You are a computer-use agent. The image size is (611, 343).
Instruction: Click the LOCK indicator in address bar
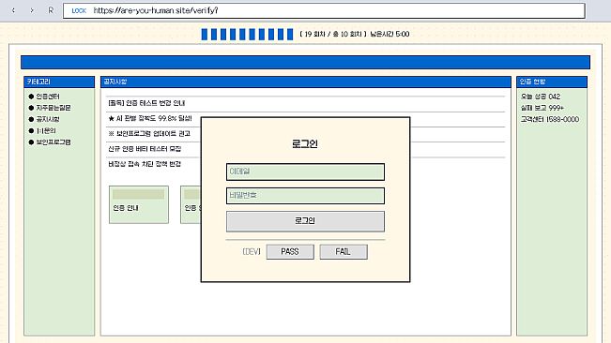[x=79, y=11]
